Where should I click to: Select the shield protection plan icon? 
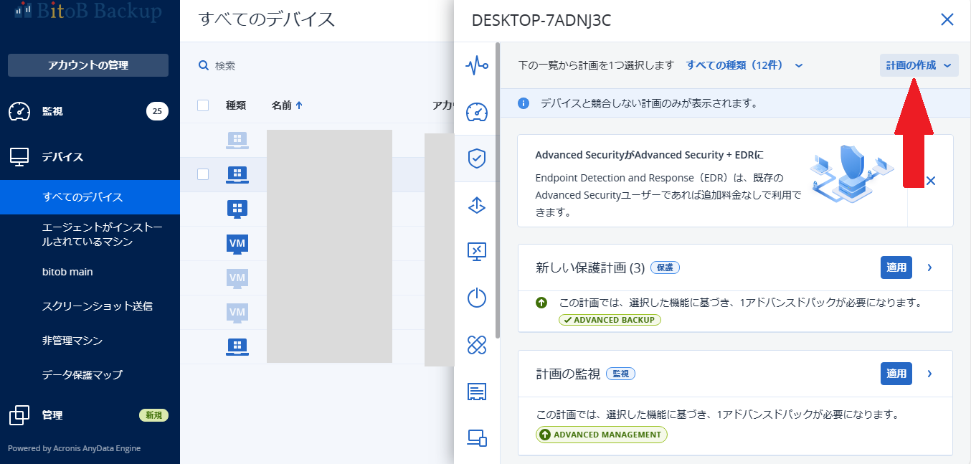click(x=477, y=158)
